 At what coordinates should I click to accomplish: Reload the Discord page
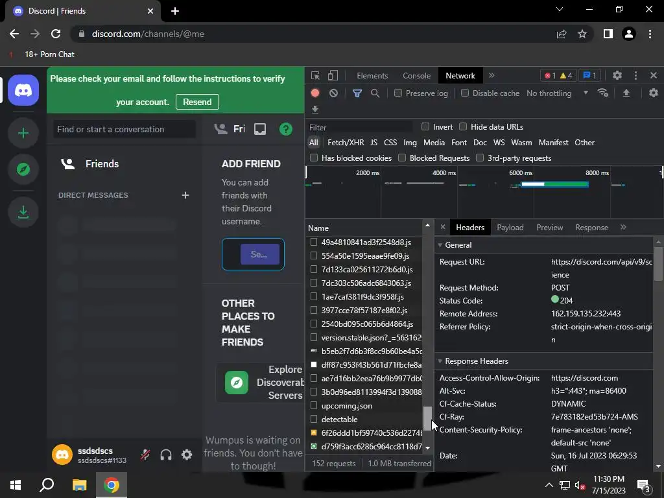tap(56, 34)
